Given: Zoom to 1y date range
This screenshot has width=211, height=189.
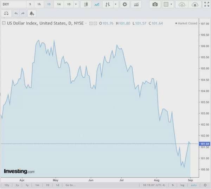Looking at the screenshot, I should pos(27,185).
